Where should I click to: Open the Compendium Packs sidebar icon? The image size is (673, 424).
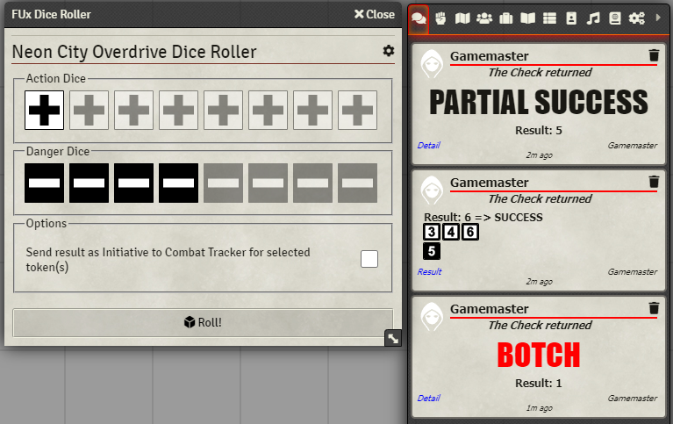(x=615, y=18)
